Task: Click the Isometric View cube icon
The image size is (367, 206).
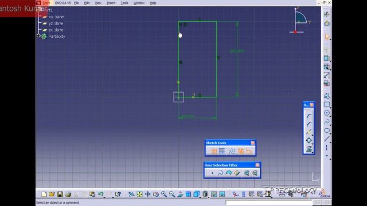Action: (196, 195)
